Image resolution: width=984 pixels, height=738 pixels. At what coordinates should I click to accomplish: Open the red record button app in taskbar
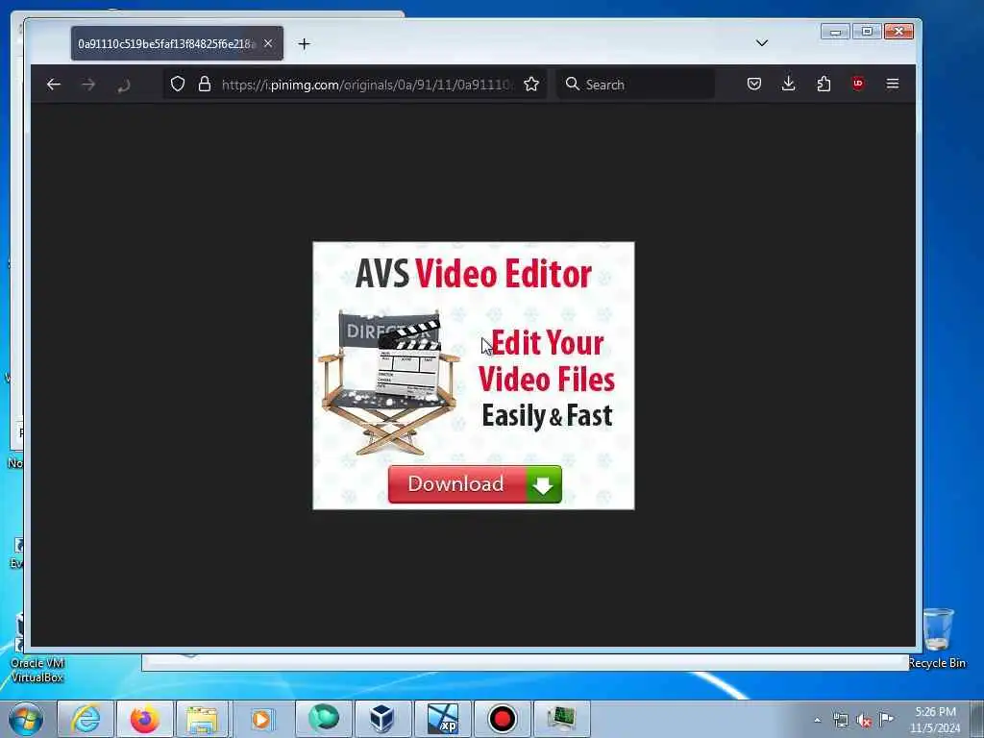502,719
